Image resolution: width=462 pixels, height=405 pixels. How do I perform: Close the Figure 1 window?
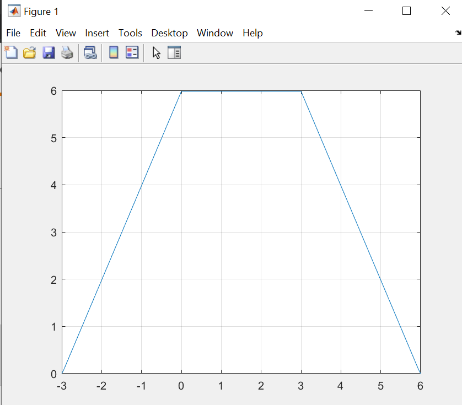tap(445, 11)
